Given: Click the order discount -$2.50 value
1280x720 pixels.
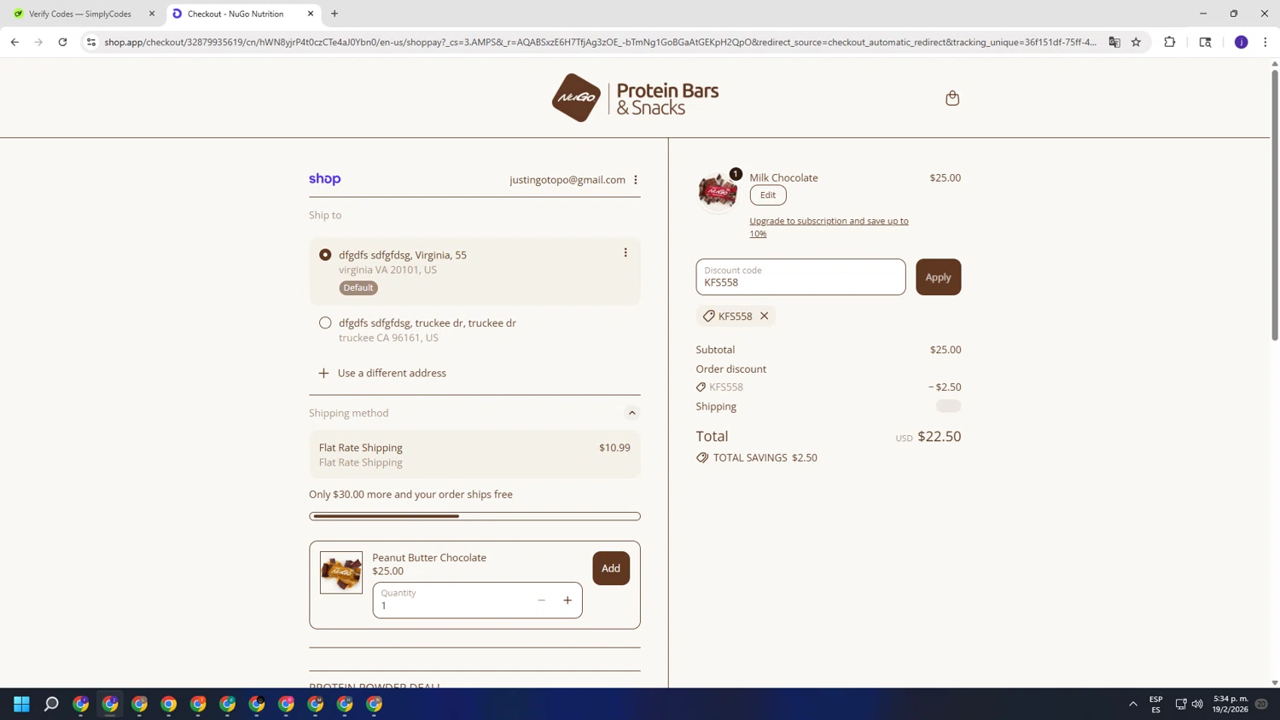Looking at the screenshot, I should pos(945,387).
